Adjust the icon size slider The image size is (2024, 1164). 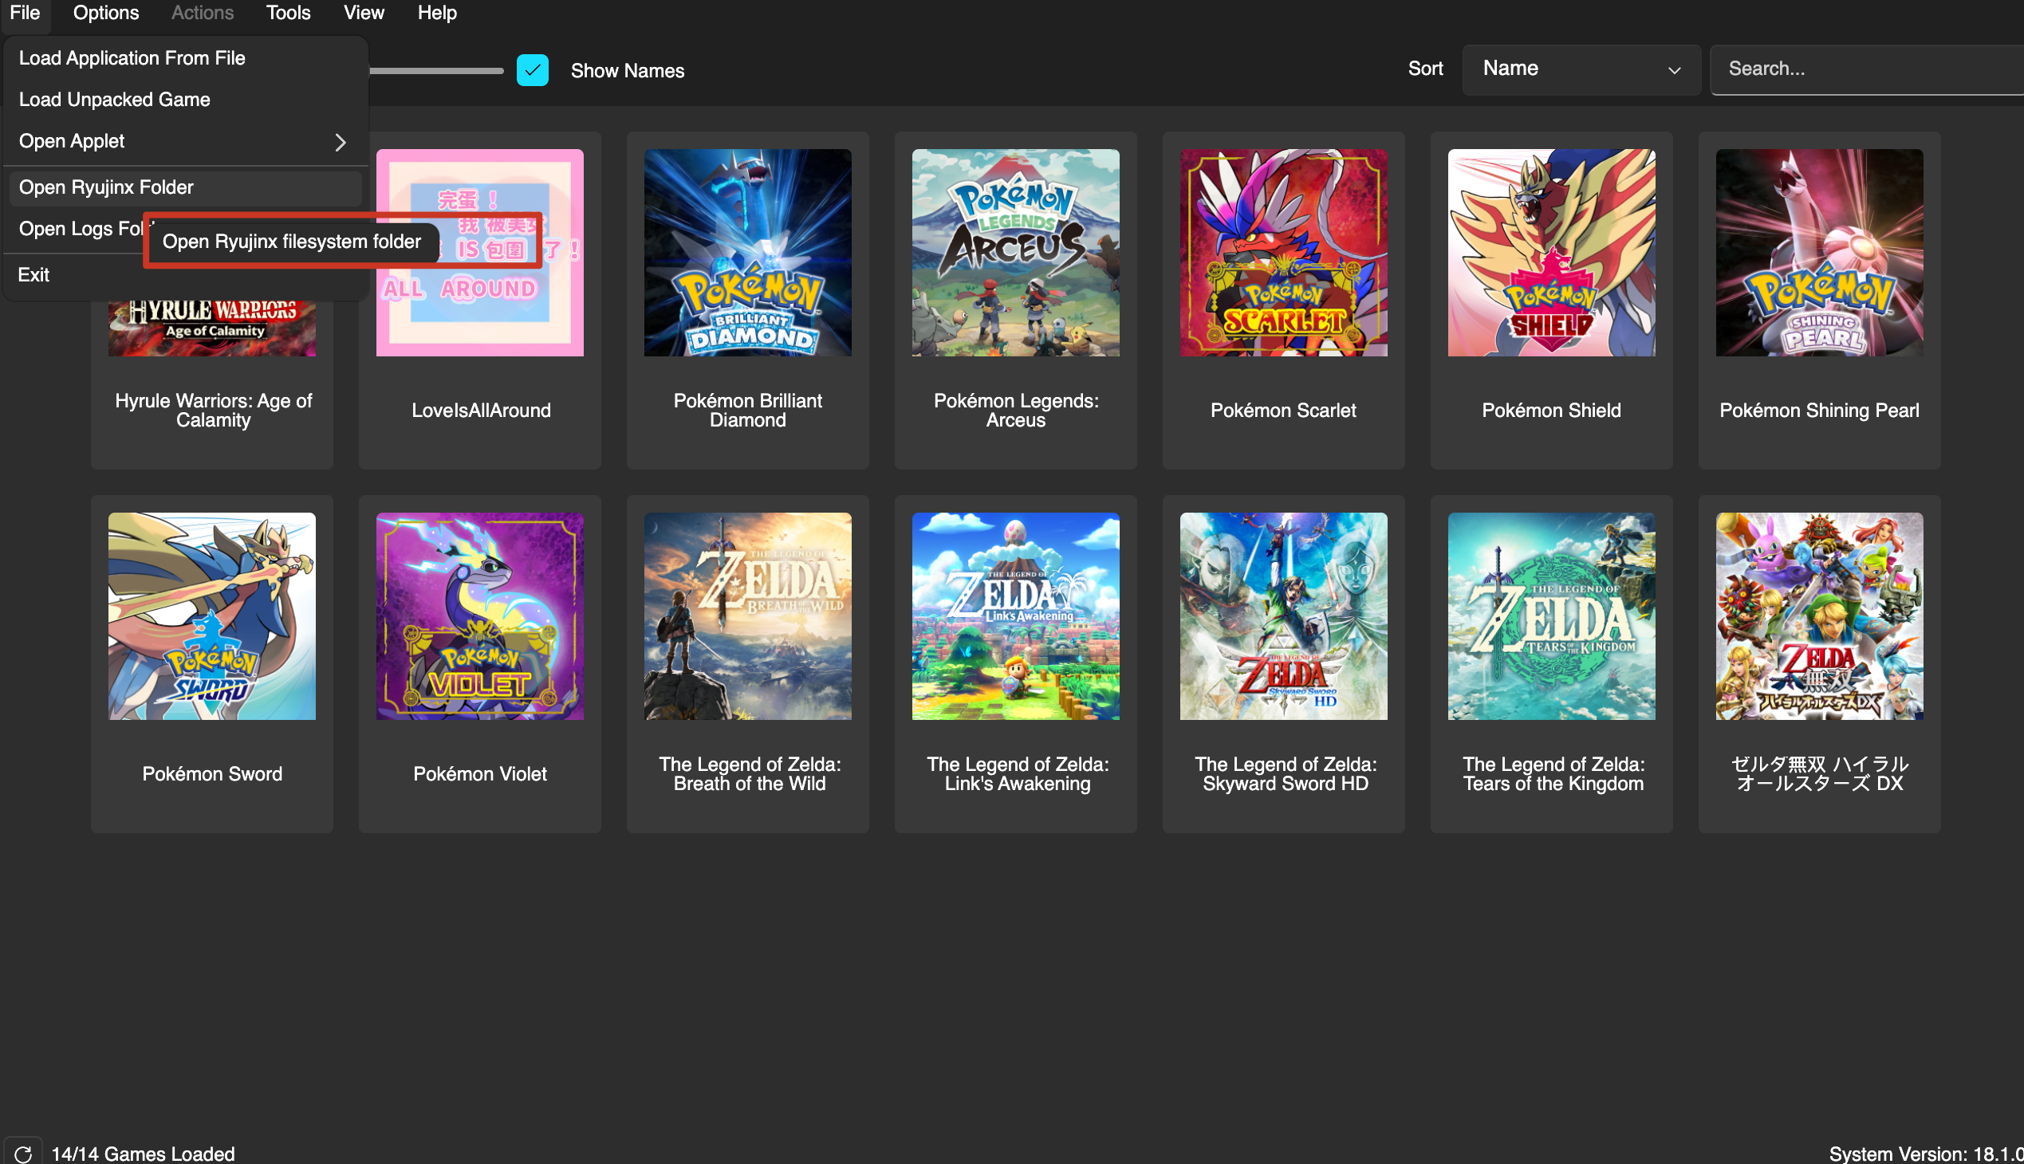point(436,71)
